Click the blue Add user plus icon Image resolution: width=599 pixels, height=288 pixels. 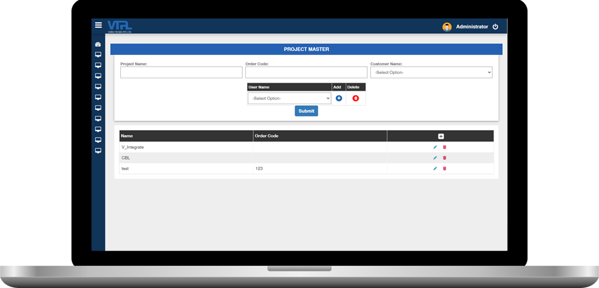pos(338,98)
